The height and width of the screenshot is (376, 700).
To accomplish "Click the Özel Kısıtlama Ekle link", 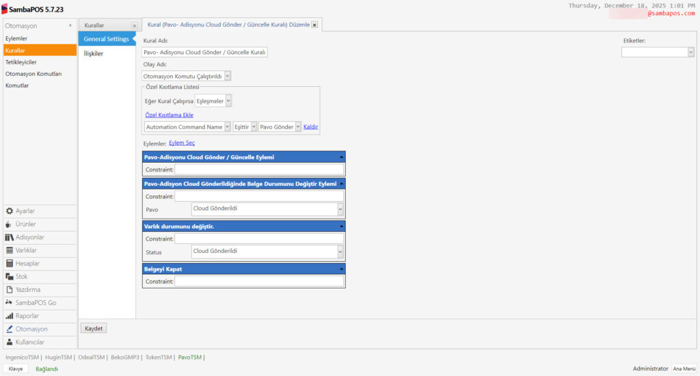I will (x=169, y=115).
